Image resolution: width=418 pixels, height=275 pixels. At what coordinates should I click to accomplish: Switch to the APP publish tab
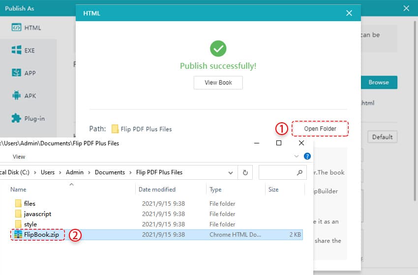(28, 73)
